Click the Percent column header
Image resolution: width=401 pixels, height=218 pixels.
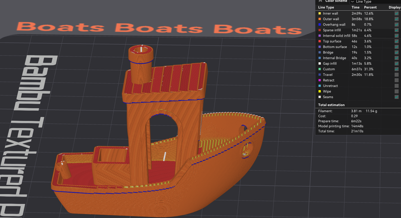coord(370,7)
